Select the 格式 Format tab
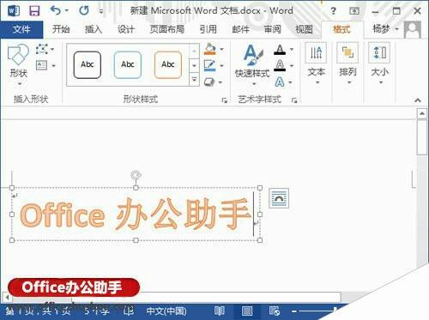 tap(342, 29)
